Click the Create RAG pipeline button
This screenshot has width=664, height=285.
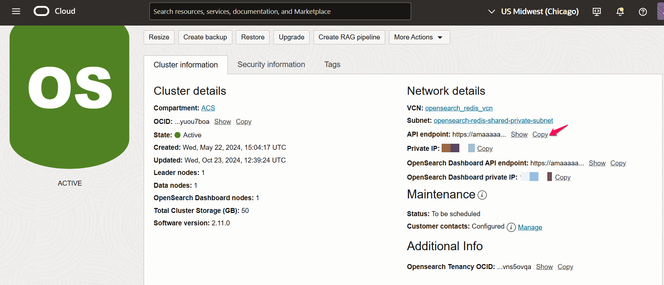tap(349, 37)
